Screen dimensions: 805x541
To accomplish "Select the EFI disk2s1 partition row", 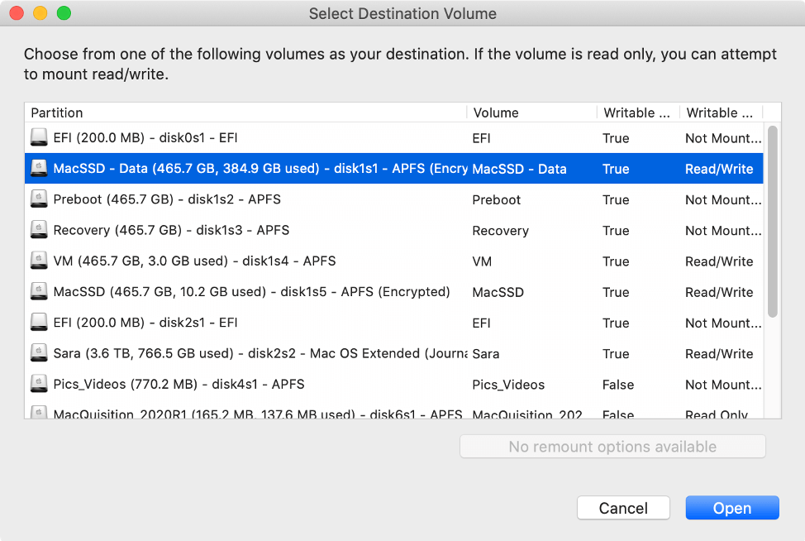I will [248, 323].
